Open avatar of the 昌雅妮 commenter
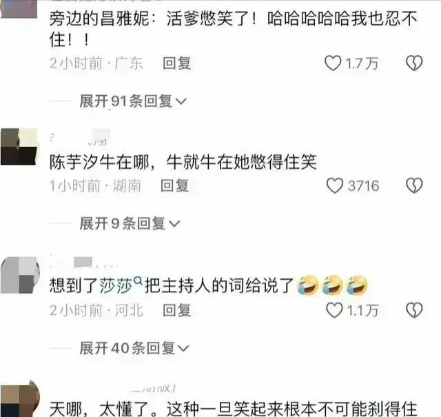This screenshot has height=417, width=441. [x=19, y=9]
